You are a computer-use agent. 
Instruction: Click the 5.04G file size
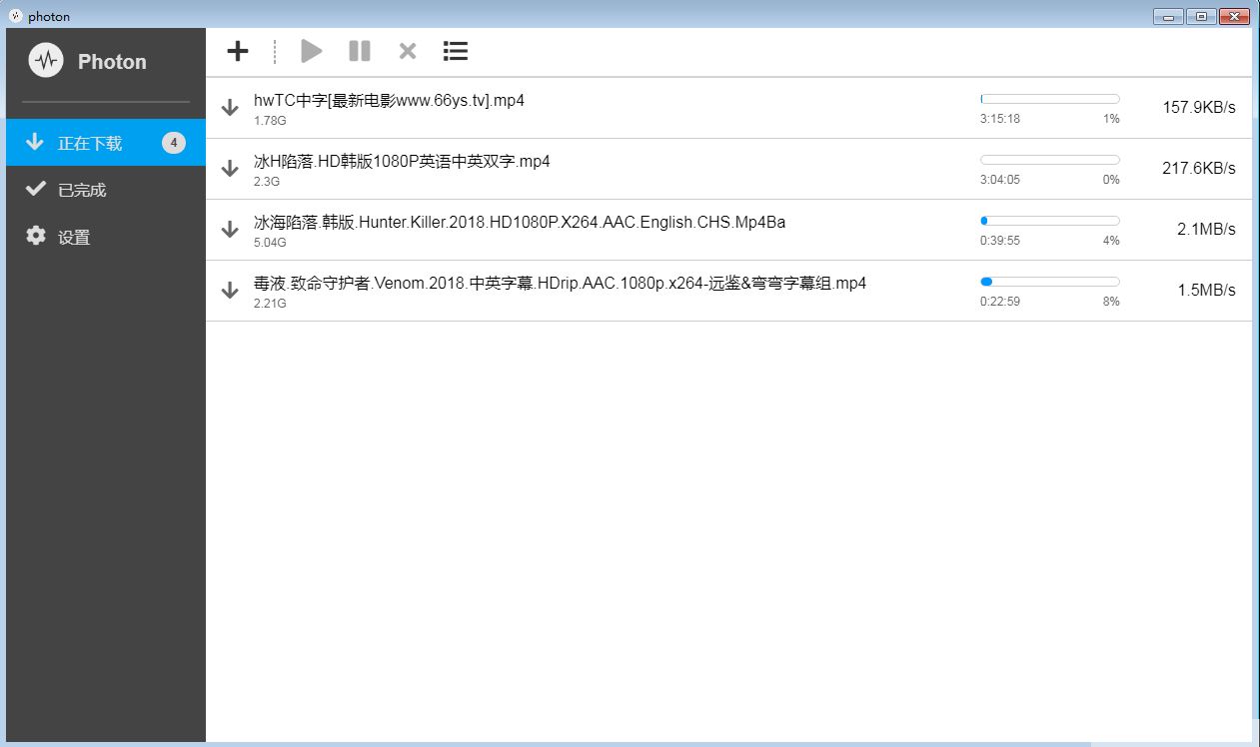(270, 243)
